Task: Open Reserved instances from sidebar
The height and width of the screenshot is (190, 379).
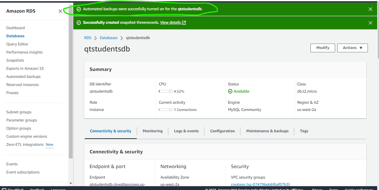Action: [x=23, y=85]
